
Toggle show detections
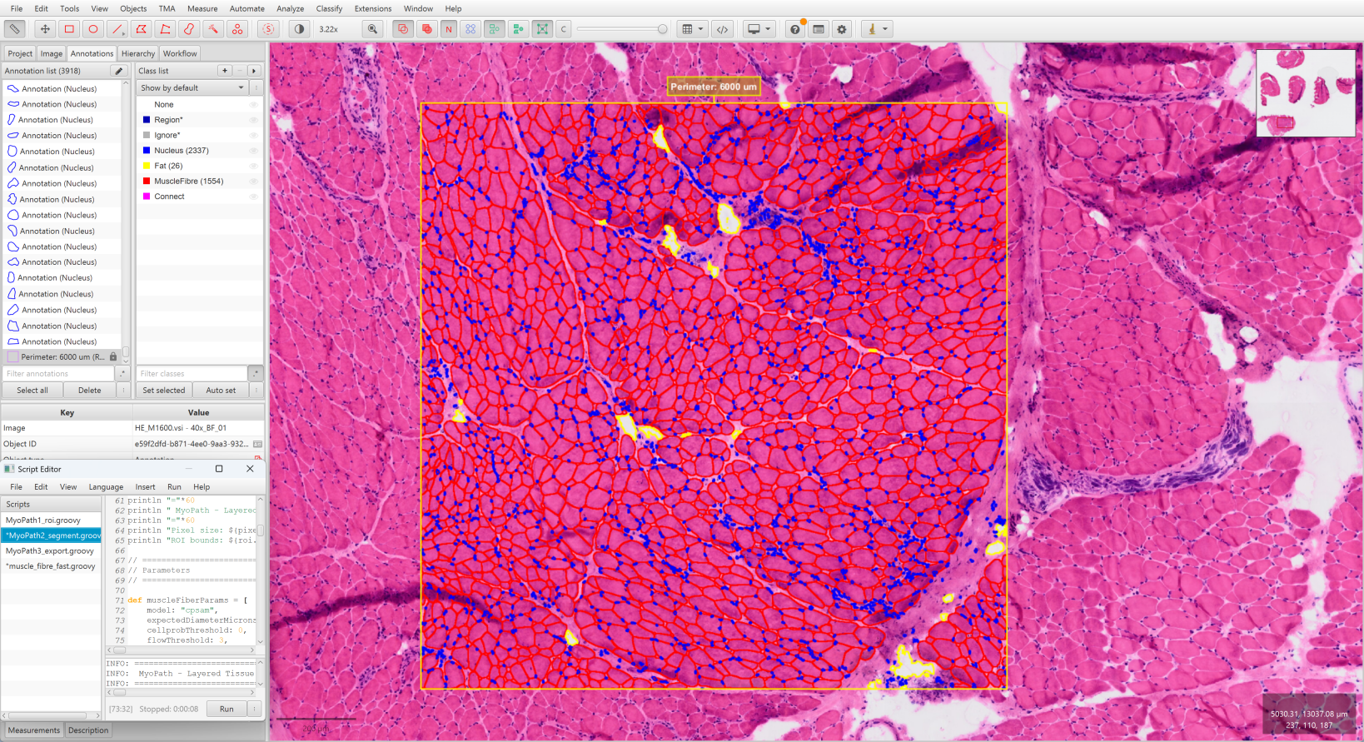(495, 29)
